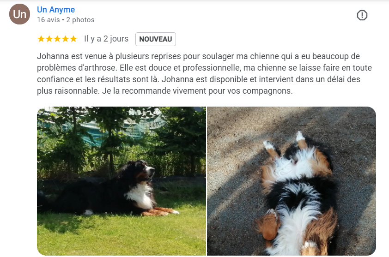
Task: Click the fourth gold star
Action: (x=66, y=39)
